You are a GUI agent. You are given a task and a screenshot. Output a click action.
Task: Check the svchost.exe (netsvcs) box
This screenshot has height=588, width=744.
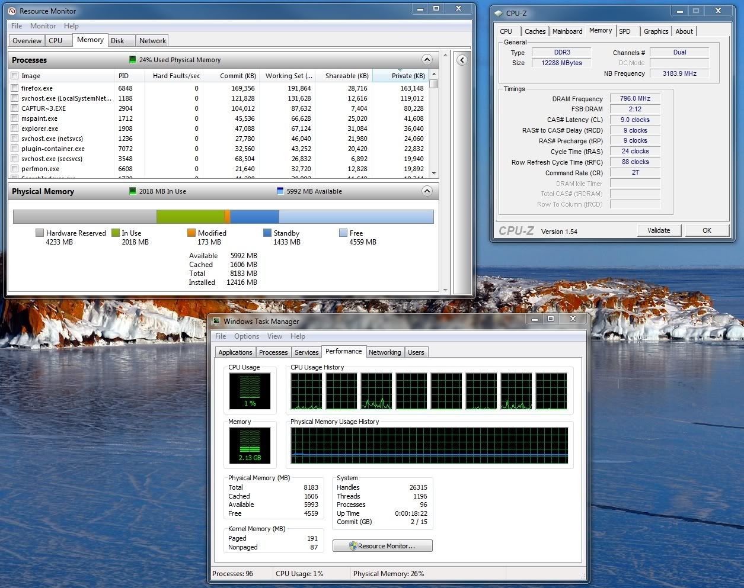(15, 139)
